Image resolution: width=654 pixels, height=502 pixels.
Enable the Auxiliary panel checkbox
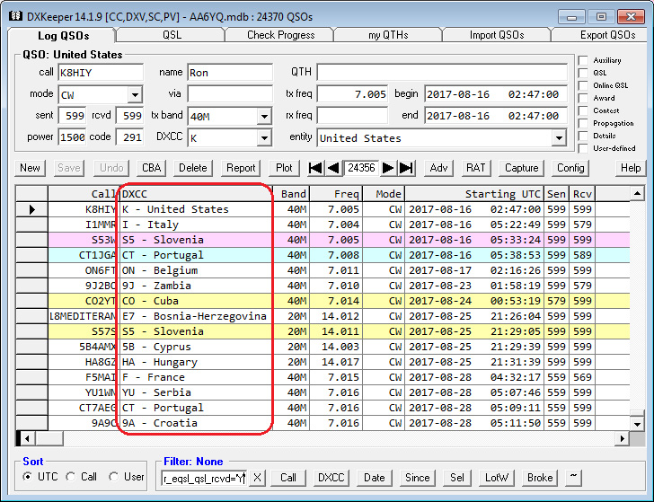583,60
